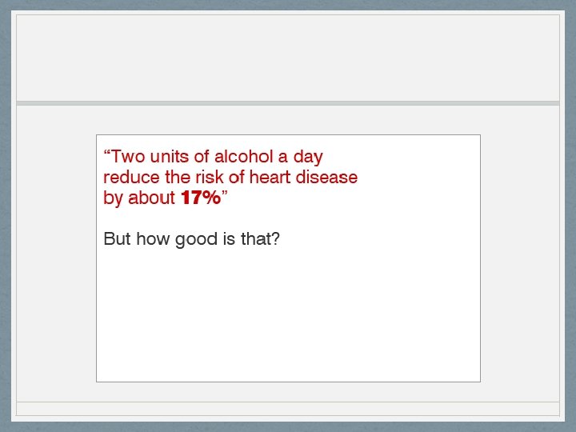This screenshot has height=432, width=576.
Task: Click the blue-gray textured slide border
Action: pyautogui.click(x=6, y=216)
